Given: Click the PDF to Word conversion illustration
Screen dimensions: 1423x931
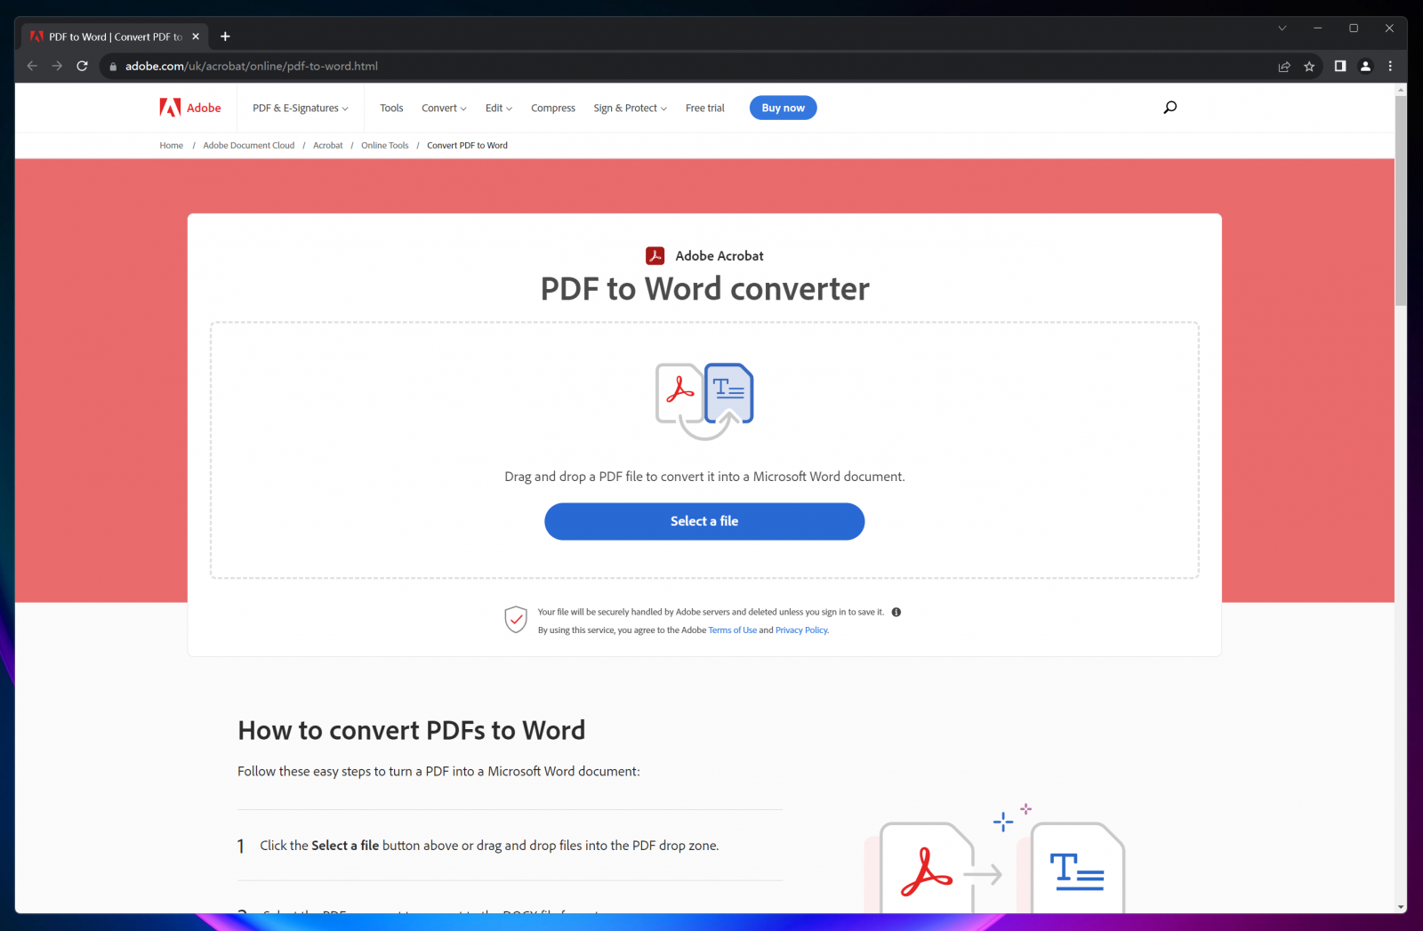Looking at the screenshot, I should pos(704,401).
